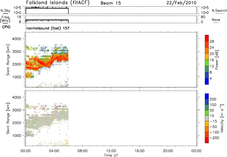Screen dimensions: 227x157
Task: Click the red bottom segment of the velocity color bar
Action: tap(207, 140)
